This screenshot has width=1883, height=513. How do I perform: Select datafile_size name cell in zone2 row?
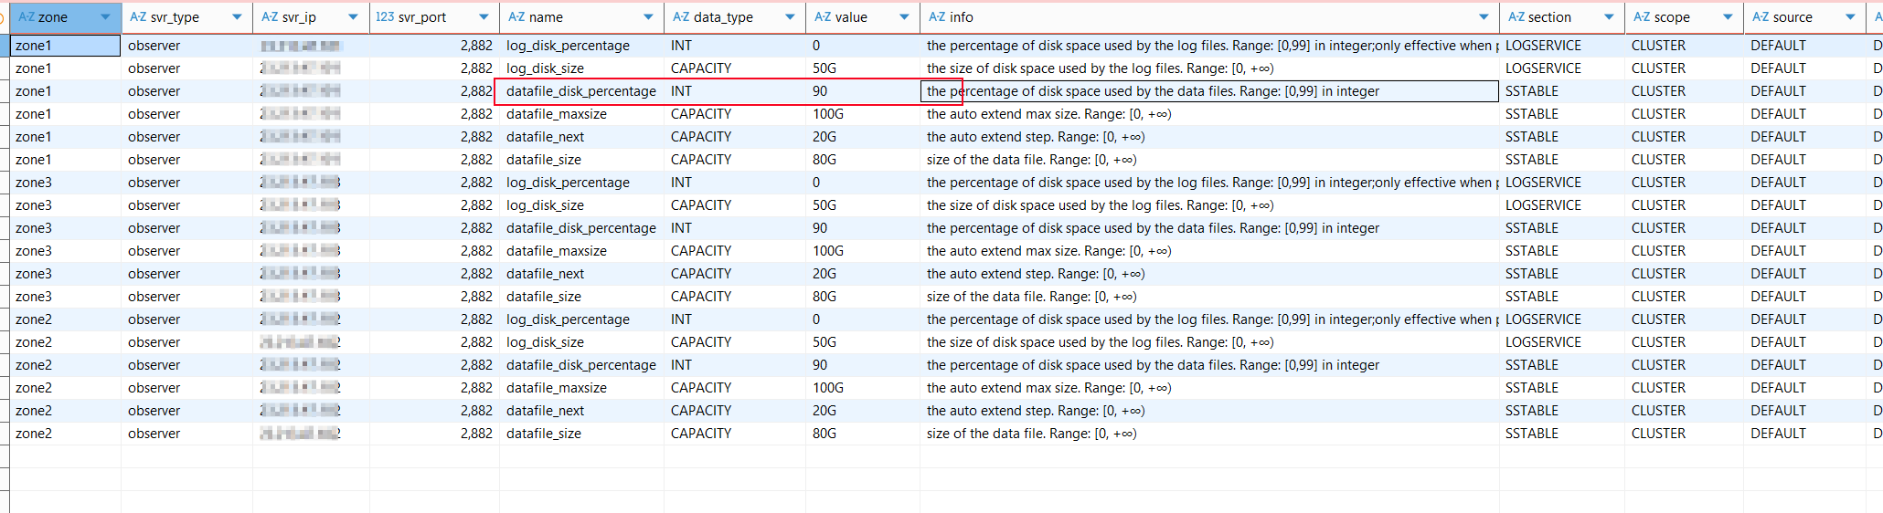(581, 434)
